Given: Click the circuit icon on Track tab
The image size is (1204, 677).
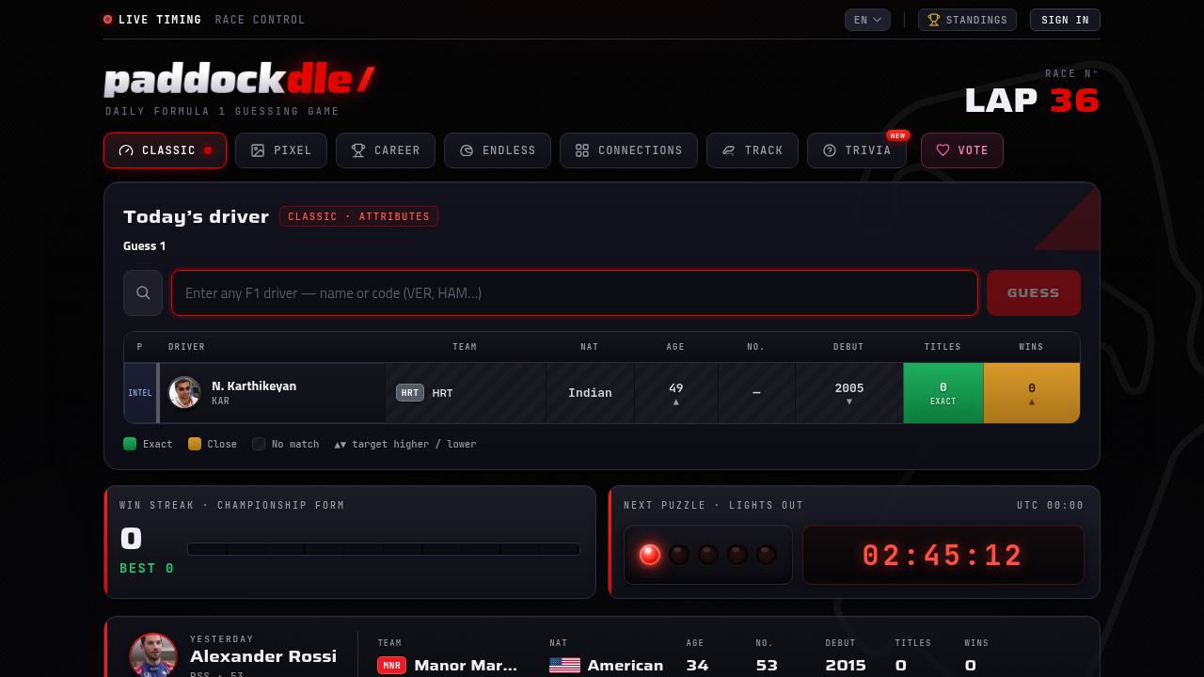Looking at the screenshot, I should [x=728, y=150].
